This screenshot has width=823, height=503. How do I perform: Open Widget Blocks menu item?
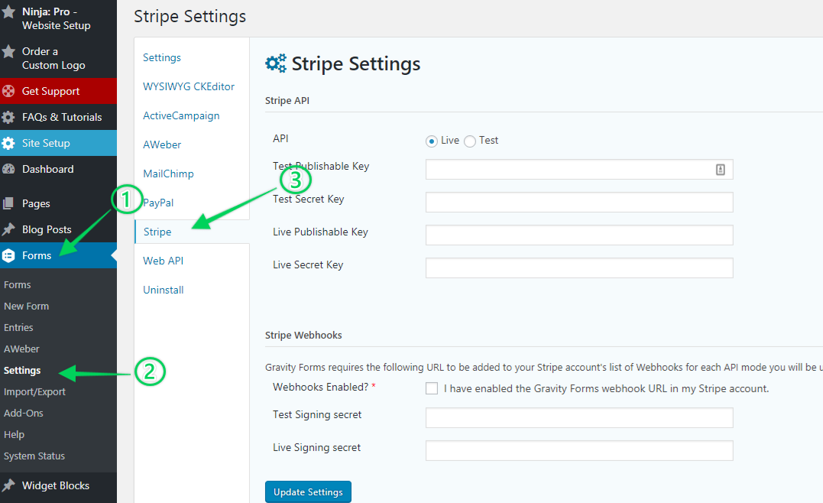coord(58,485)
